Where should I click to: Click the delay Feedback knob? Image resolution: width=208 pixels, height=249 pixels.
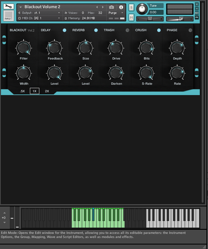[54, 48]
